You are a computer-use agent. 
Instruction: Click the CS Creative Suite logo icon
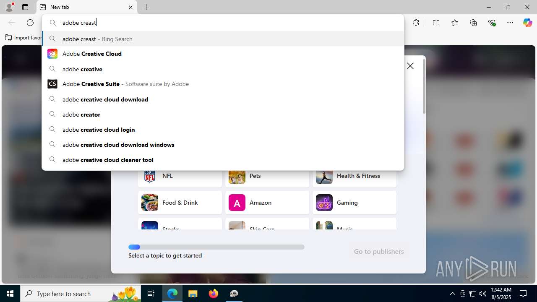pos(52,84)
